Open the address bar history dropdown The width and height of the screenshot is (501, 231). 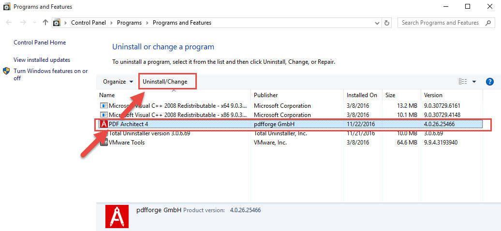tap(377, 23)
